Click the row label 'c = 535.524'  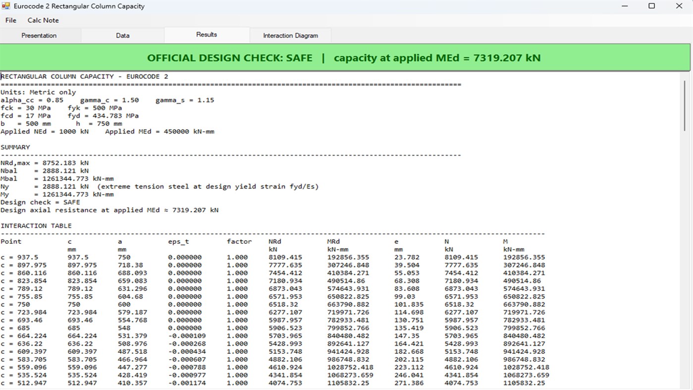24,376
